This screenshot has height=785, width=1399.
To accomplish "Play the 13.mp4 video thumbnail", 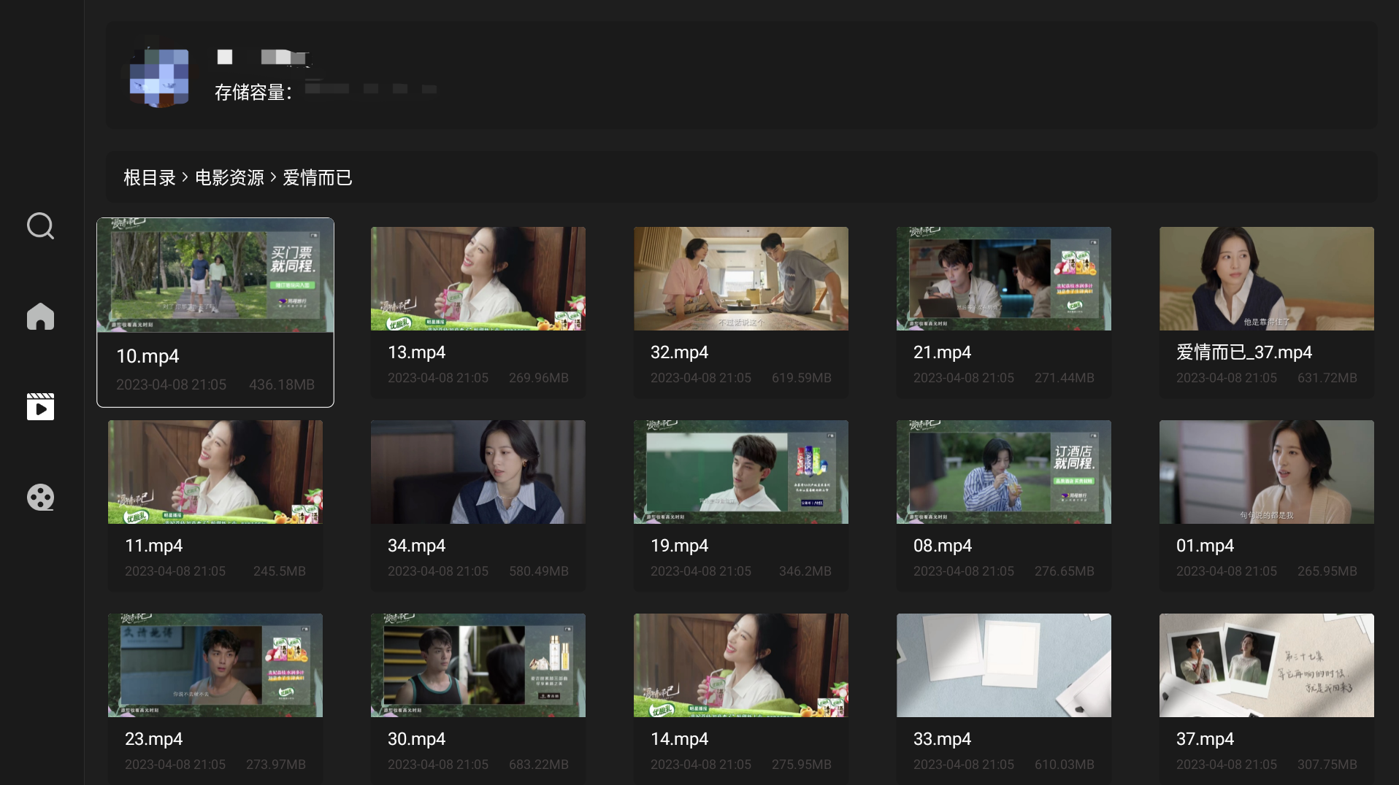I will point(478,279).
